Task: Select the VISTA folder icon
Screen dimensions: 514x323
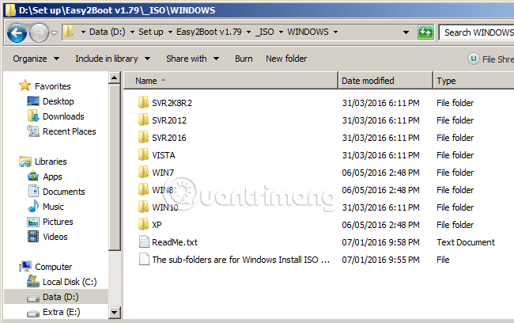Action: 143,155
